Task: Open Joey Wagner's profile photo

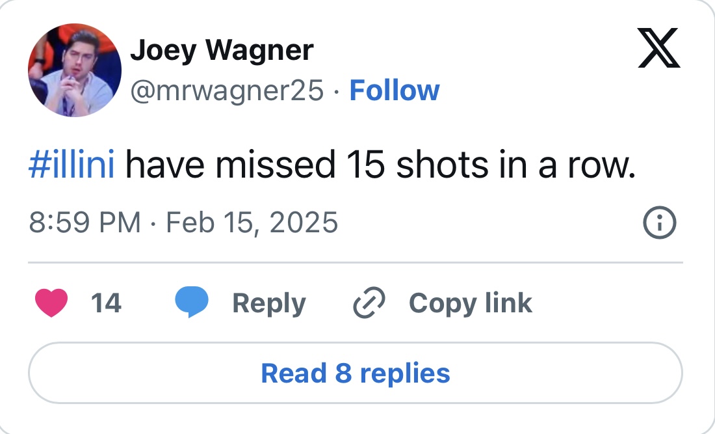Action: click(x=74, y=70)
